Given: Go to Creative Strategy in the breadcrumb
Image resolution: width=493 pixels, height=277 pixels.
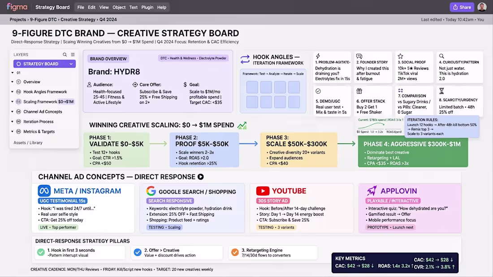Looking at the screenshot, I should [x=78, y=20].
